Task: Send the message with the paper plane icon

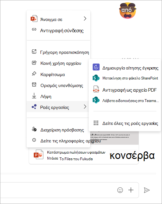Action: click(x=147, y=190)
